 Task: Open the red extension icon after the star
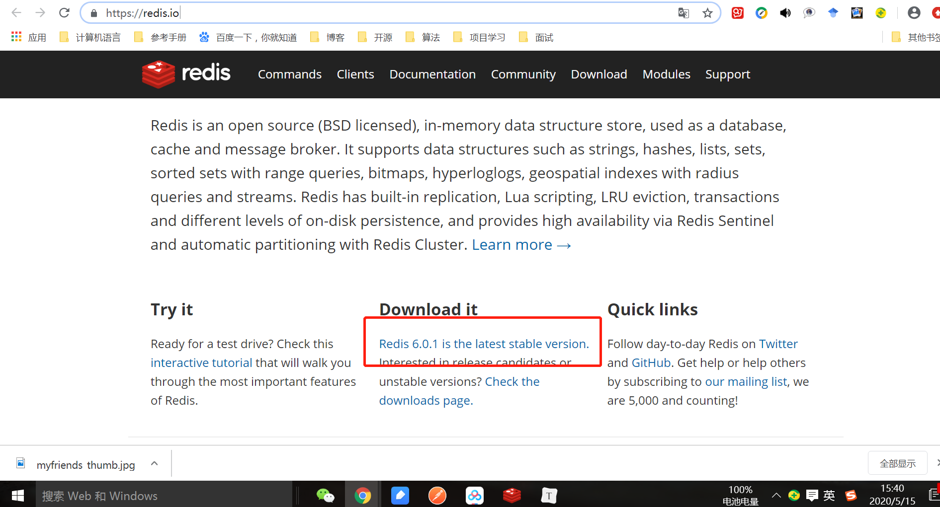pos(738,13)
